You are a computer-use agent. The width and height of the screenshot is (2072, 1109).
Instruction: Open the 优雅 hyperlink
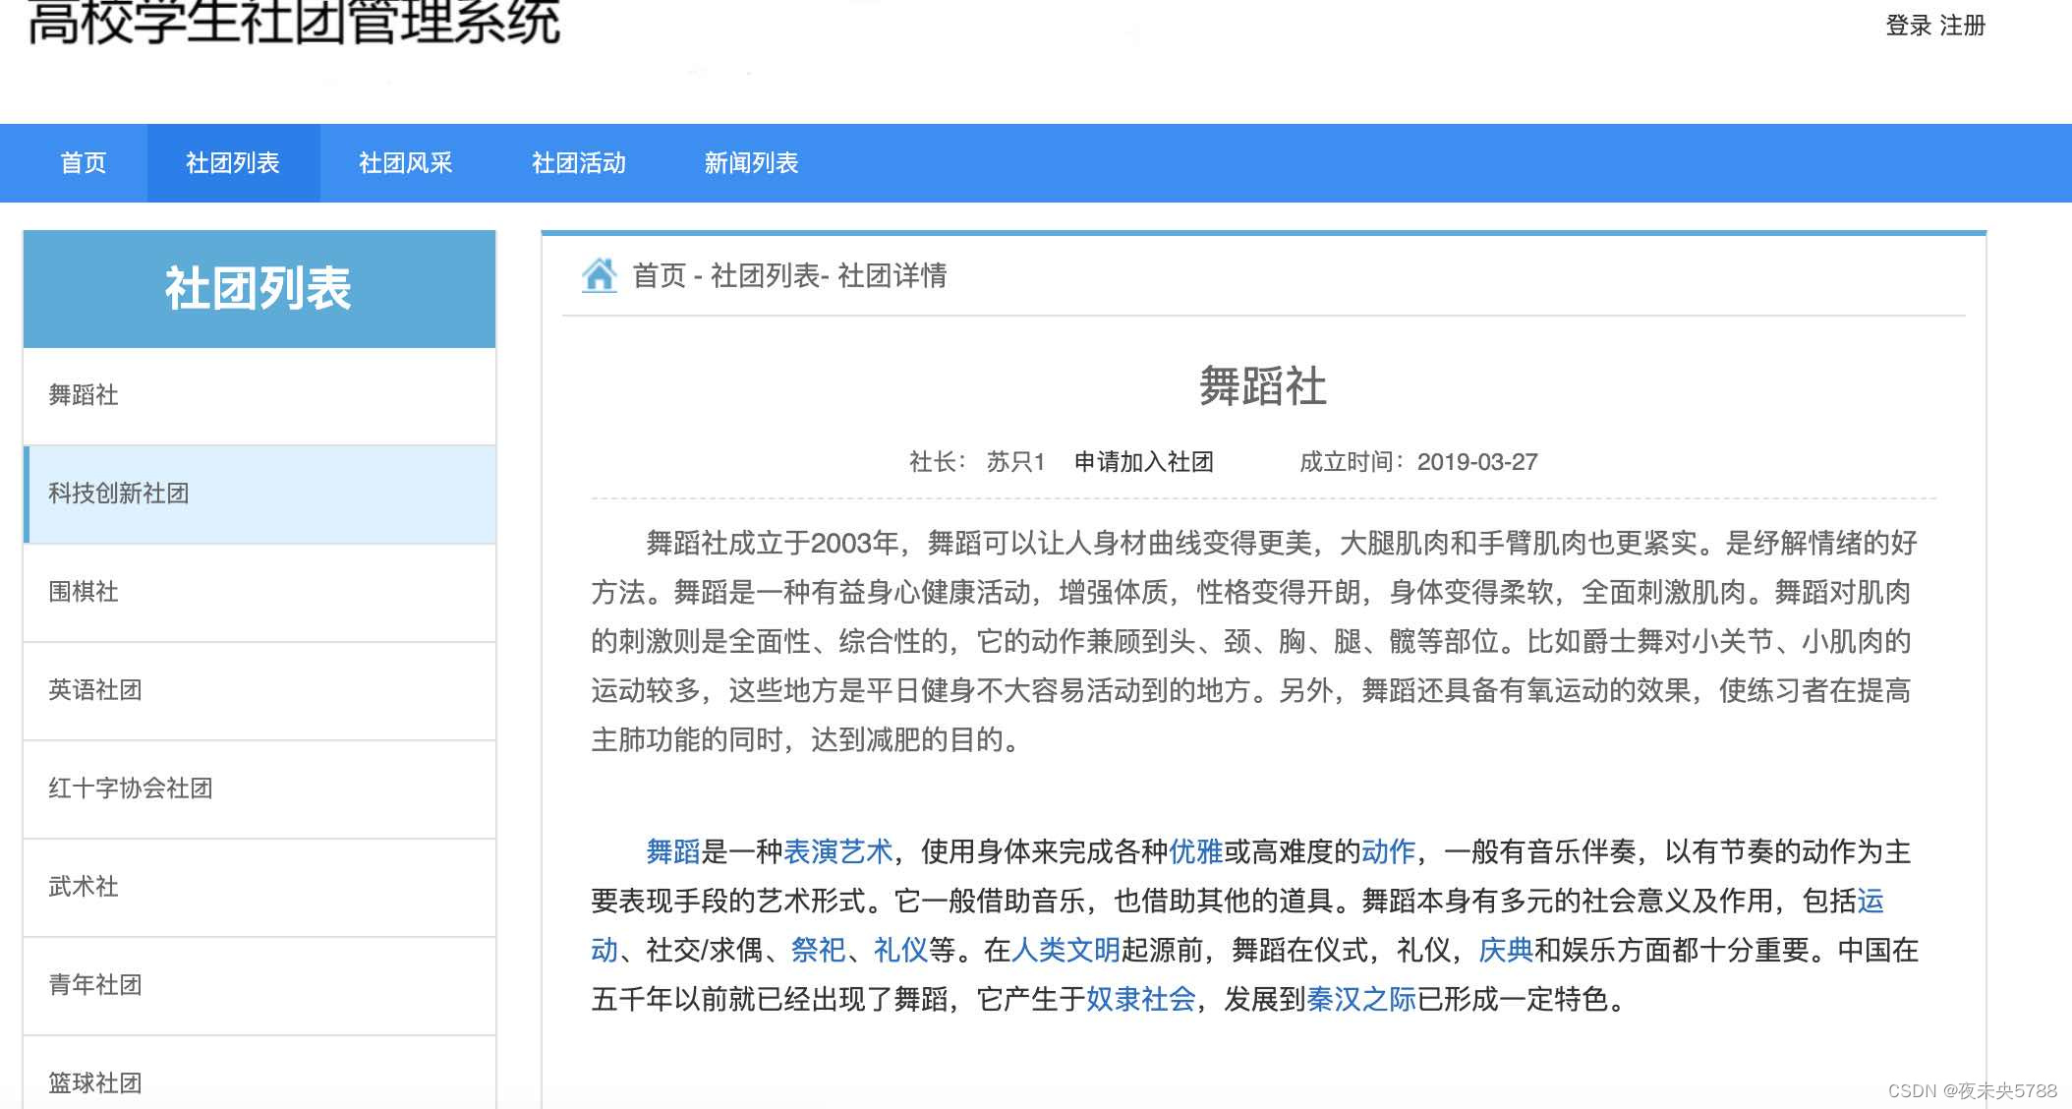tap(1196, 851)
